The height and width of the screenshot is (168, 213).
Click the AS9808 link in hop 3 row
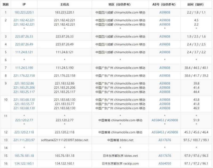[165, 37]
